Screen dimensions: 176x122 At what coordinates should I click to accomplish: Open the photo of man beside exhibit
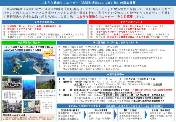(x=32, y=106)
